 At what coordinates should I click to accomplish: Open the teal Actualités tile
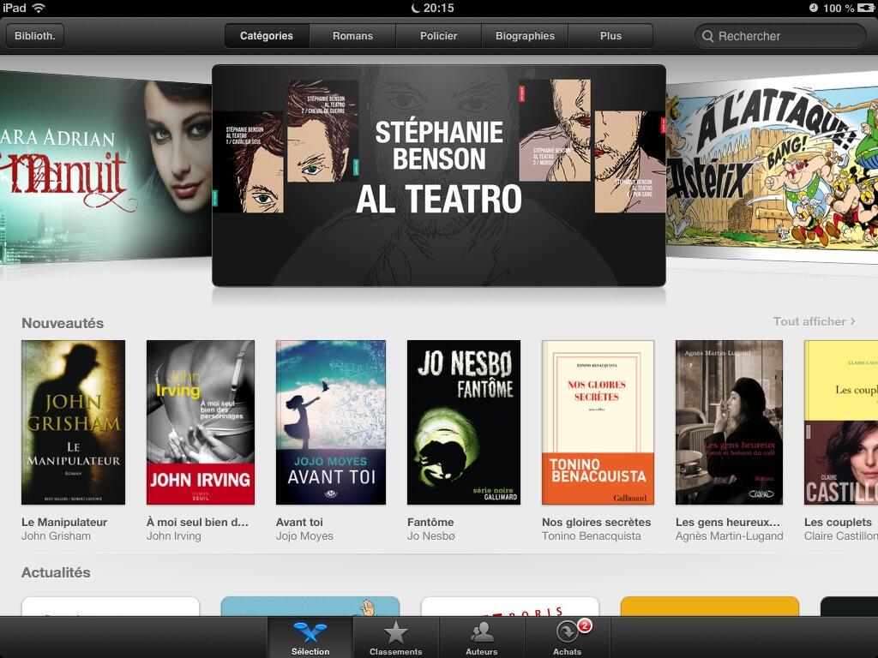pos(310,607)
